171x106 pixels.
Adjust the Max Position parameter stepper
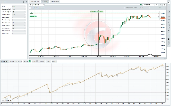click(25, 17)
